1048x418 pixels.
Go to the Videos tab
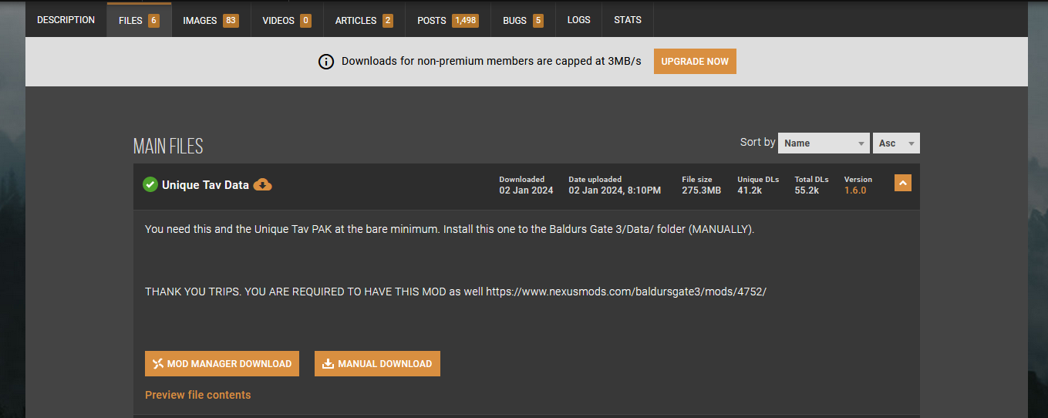coord(286,21)
